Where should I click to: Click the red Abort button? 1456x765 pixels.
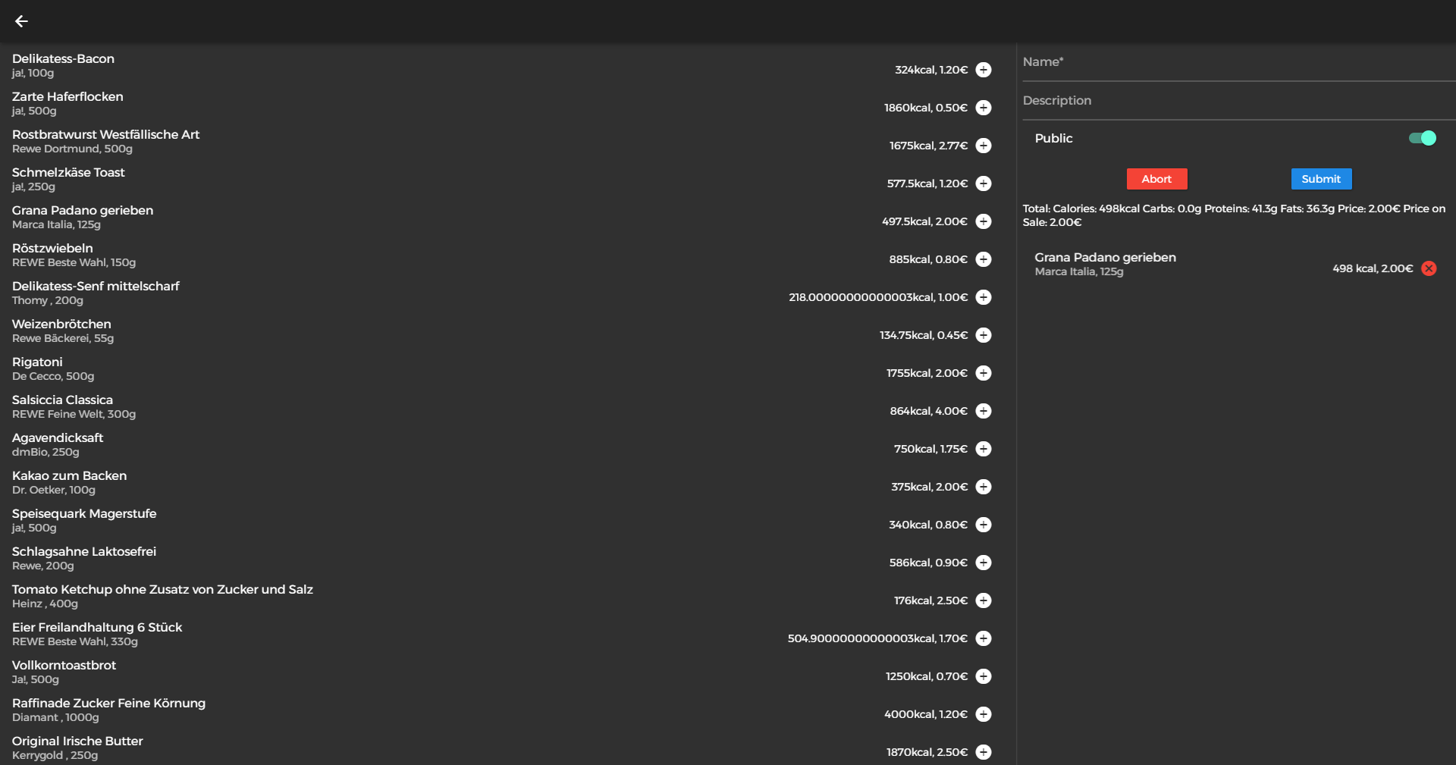click(x=1156, y=179)
